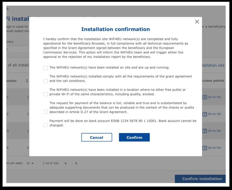Open first row's Go to list link

[x=214, y=97]
